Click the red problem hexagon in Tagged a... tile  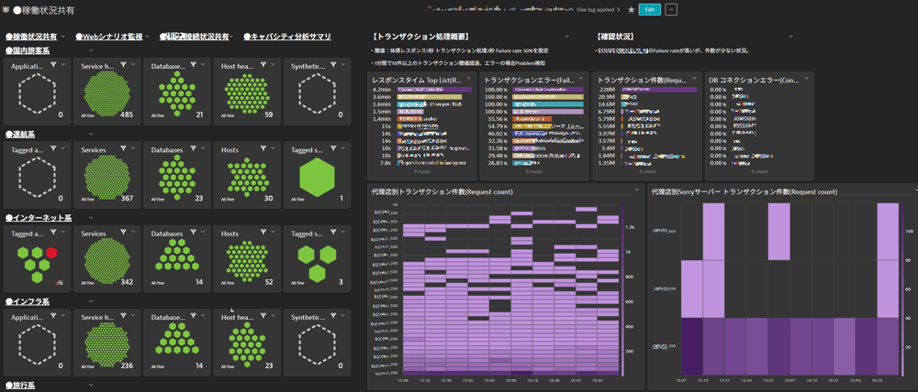(x=51, y=253)
